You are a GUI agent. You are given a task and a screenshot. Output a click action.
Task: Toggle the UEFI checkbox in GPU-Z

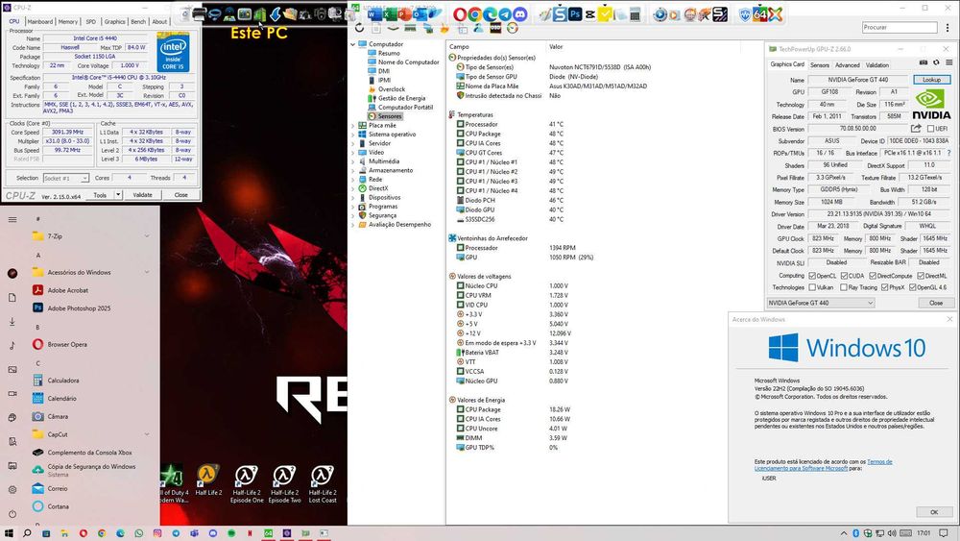(930, 129)
